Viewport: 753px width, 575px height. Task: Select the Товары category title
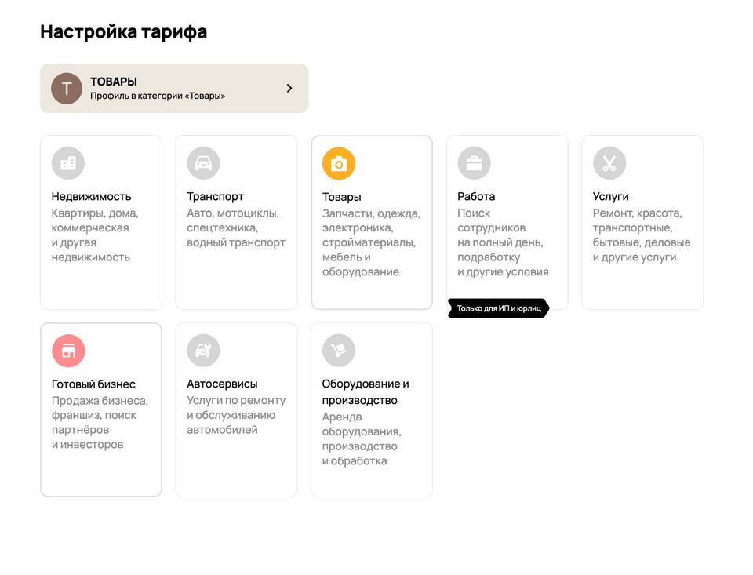coord(342,197)
